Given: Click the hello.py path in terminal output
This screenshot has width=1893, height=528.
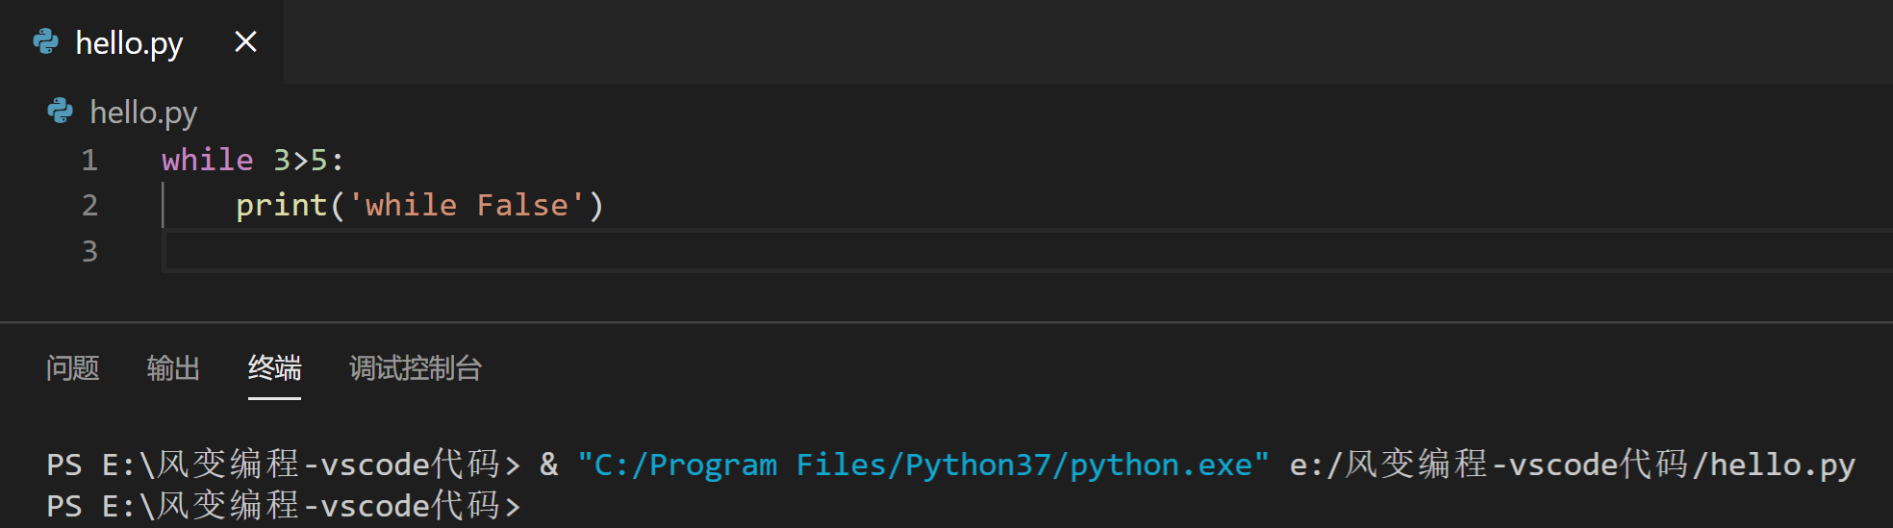Looking at the screenshot, I should click(x=1572, y=465).
